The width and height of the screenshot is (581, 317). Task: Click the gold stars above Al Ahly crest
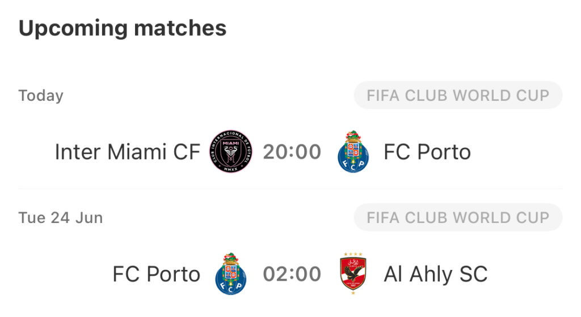353,254
